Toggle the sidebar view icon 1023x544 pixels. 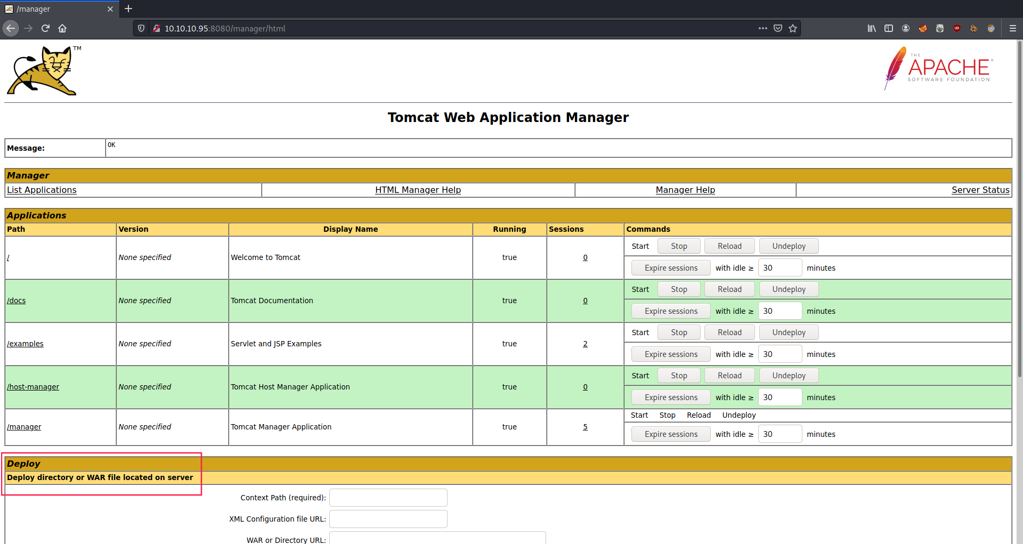click(889, 28)
